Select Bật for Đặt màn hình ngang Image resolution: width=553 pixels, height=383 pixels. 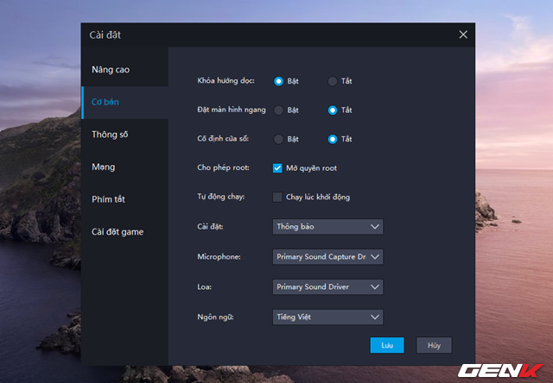point(278,110)
